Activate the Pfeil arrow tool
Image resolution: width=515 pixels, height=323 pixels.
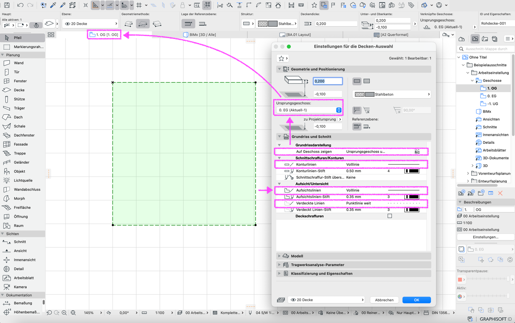(22, 38)
